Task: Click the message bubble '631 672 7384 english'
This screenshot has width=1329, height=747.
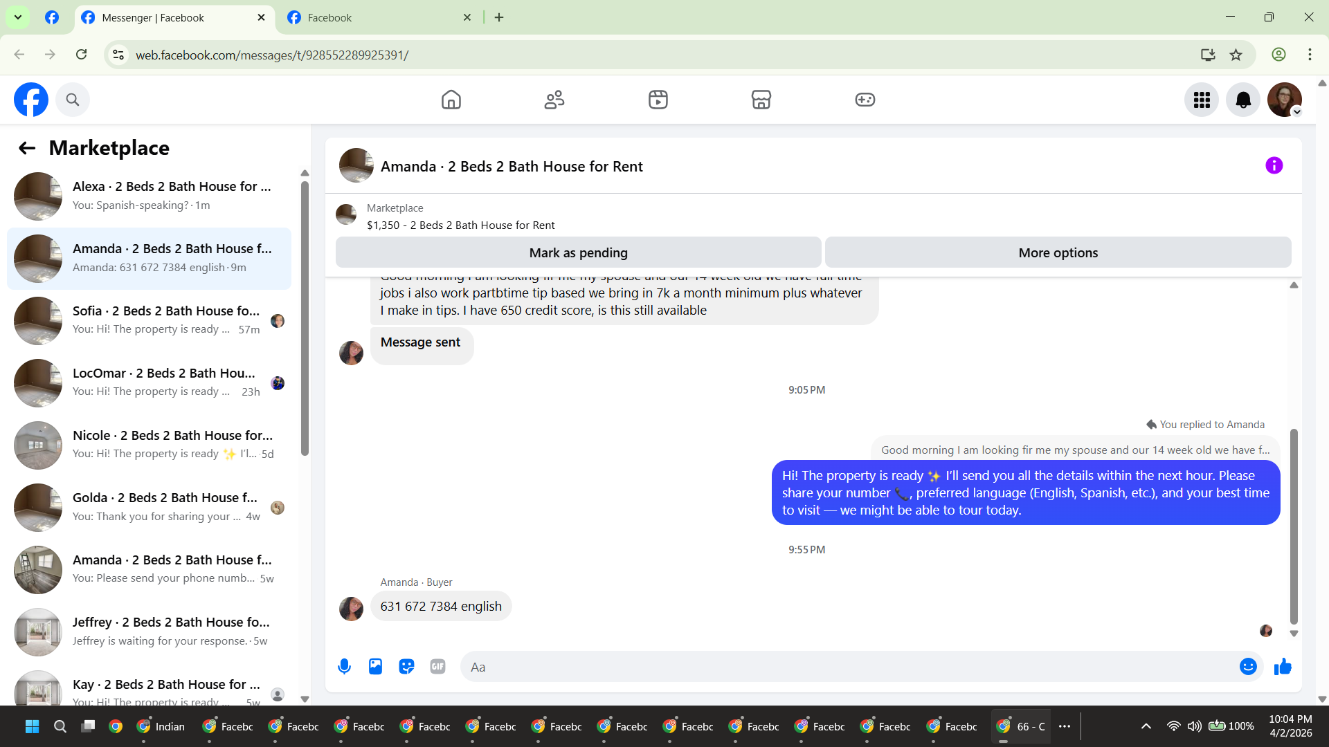Action: tap(441, 607)
